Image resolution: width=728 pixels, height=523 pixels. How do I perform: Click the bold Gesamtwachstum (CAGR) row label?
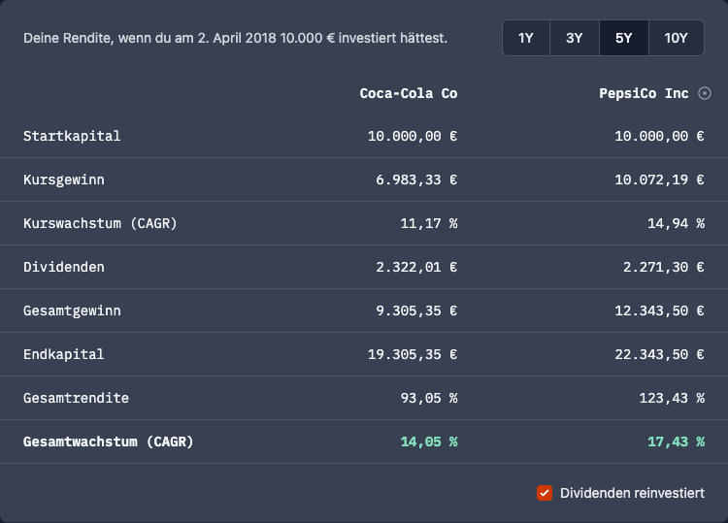click(x=109, y=441)
